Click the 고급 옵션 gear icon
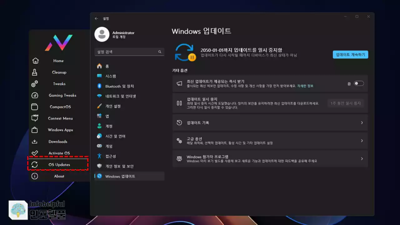 [179, 141]
